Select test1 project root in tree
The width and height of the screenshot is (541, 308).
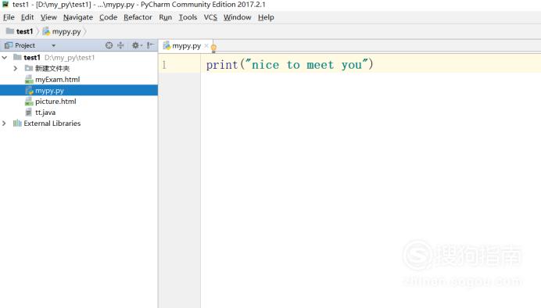click(32, 58)
